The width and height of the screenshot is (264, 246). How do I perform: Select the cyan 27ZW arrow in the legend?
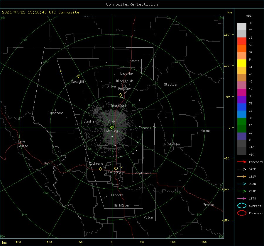pos(242,184)
